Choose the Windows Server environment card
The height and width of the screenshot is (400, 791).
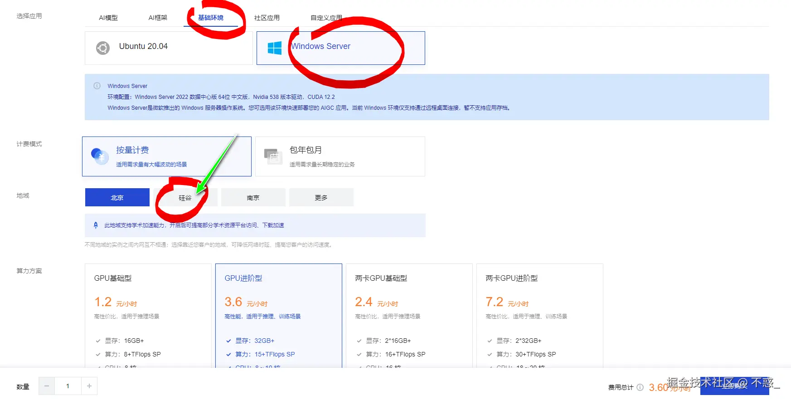coord(341,48)
